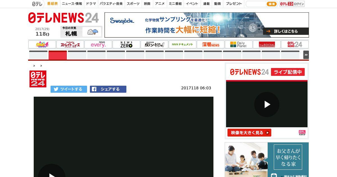This screenshot has width=337, height=177.
Task: Open the Daily Planet program logo
Action: click(239, 44)
